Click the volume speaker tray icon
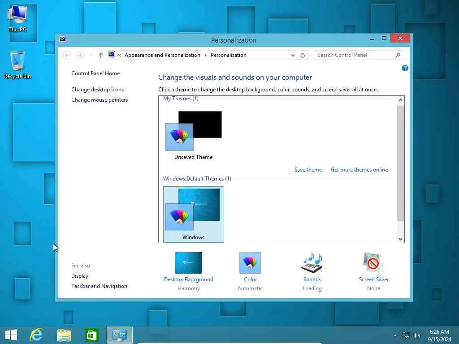This screenshot has height=344, width=459. click(416, 335)
